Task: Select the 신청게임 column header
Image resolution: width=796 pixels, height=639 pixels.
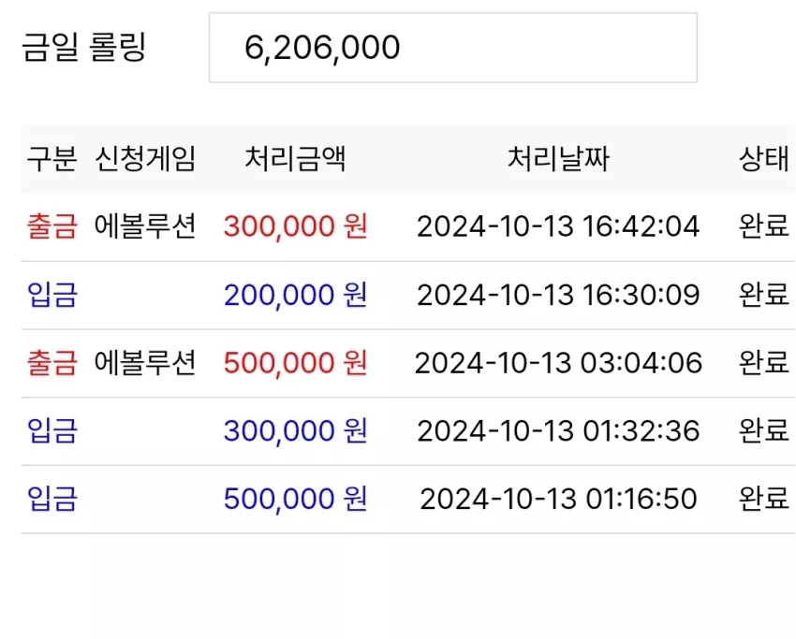Action: (x=145, y=159)
